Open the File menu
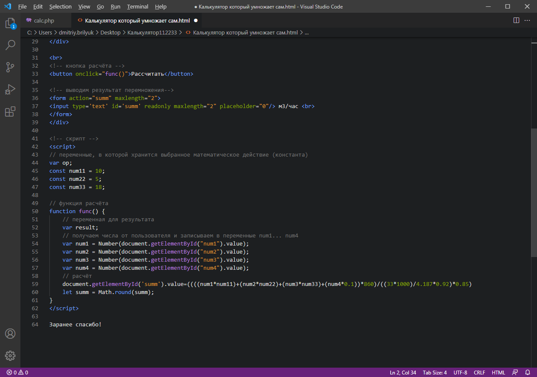Image resolution: width=537 pixels, height=377 pixels. (x=22, y=6)
